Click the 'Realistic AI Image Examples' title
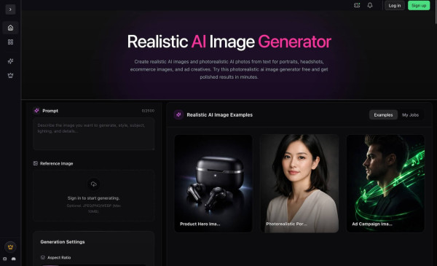This screenshot has height=266, width=437. [220, 115]
